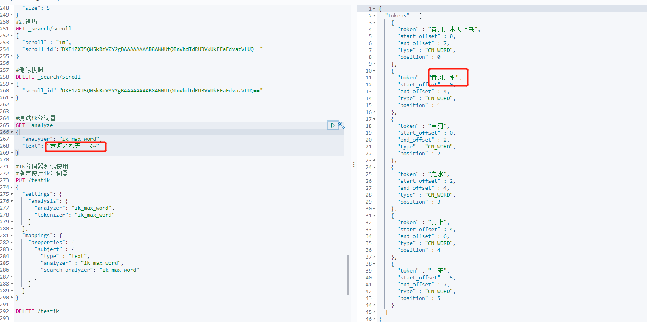Click the fold end marker at line 249
Image resolution: width=647 pixels, height=322 pixels.
coord(11,15)
